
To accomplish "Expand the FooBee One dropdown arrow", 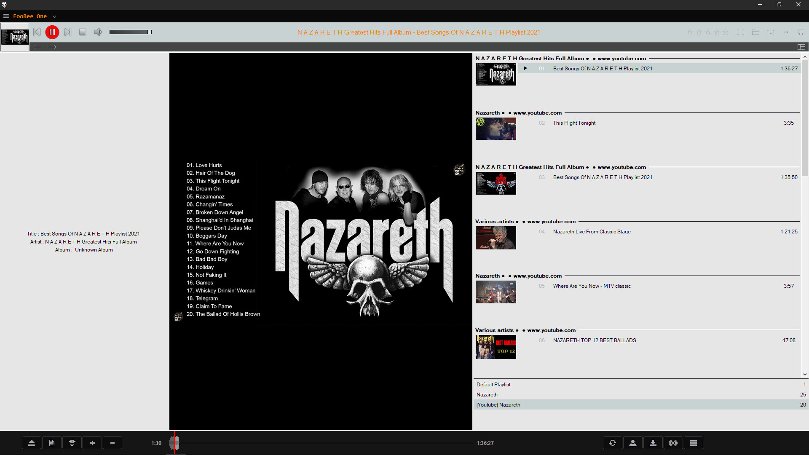I will point(54,16).
